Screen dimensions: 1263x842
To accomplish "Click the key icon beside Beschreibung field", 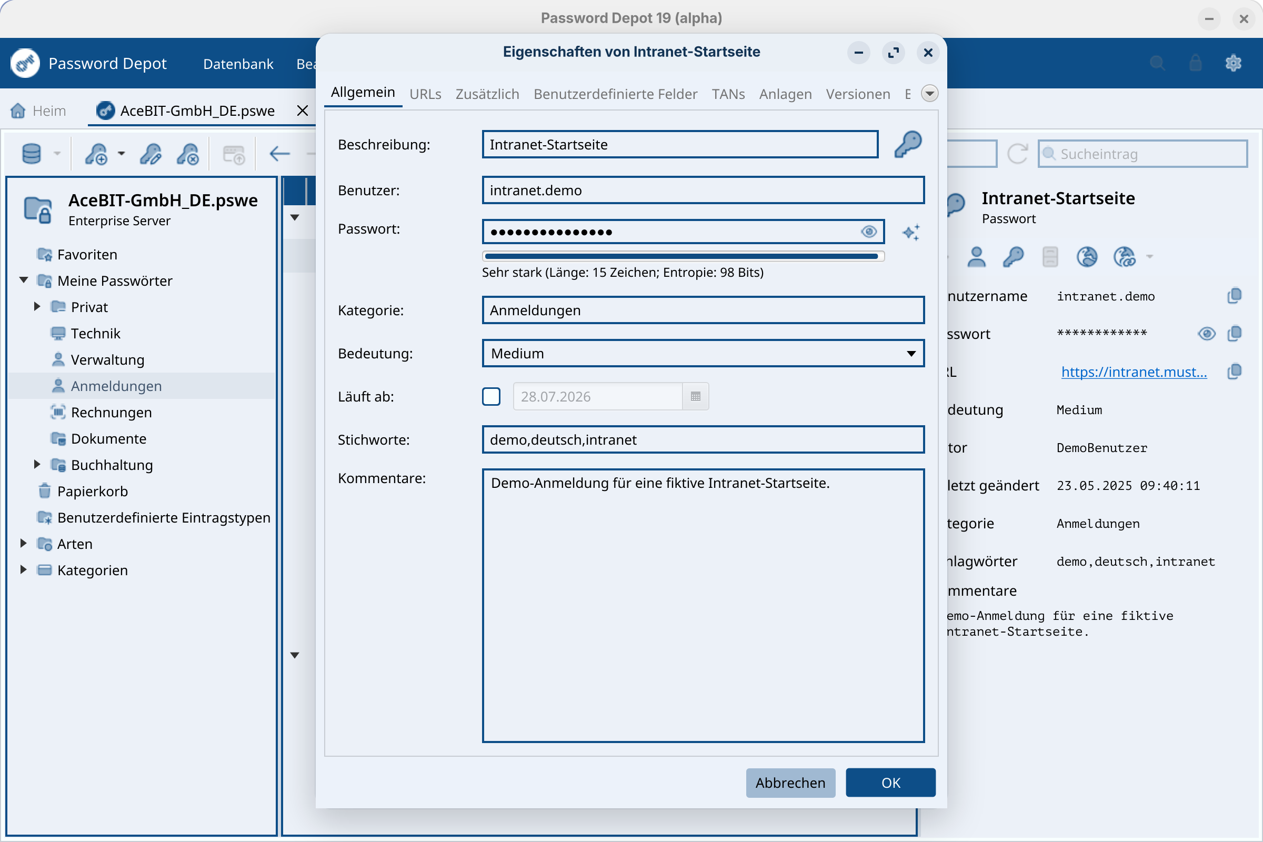I will (908, 144).
